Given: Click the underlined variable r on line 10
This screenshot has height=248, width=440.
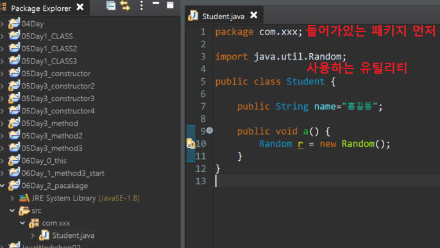Looking at the screenshot, I should click(x=300, y=144).
